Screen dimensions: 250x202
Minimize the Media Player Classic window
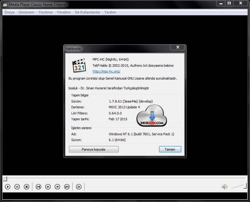[221, 3]
